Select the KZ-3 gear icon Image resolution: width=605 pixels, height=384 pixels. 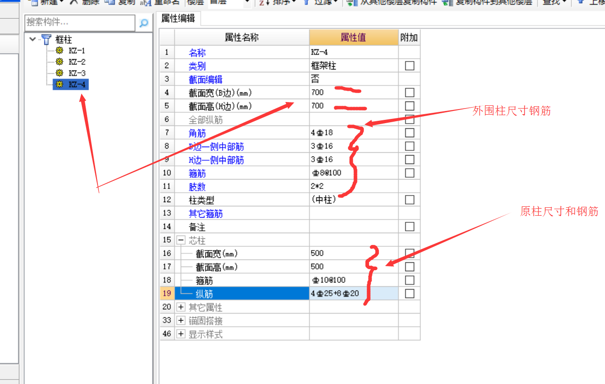(x=59, y=73)
